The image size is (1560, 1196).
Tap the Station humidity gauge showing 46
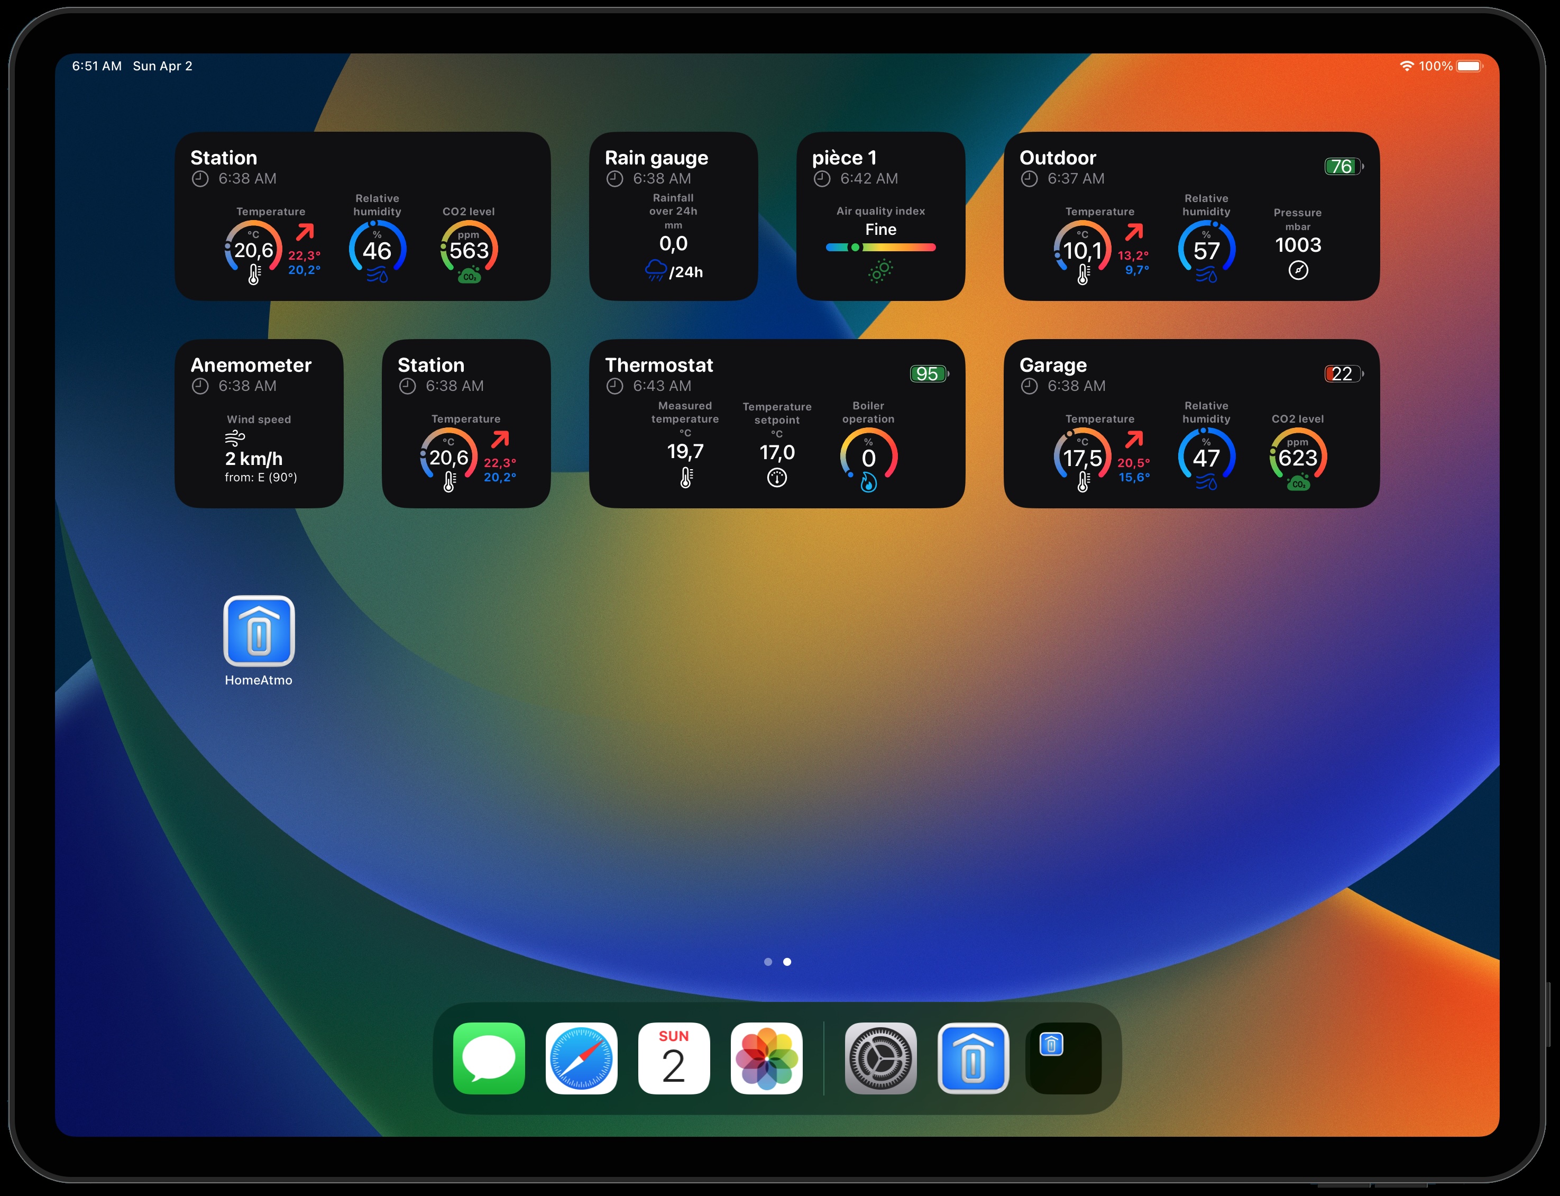click(x=377, y=250)
